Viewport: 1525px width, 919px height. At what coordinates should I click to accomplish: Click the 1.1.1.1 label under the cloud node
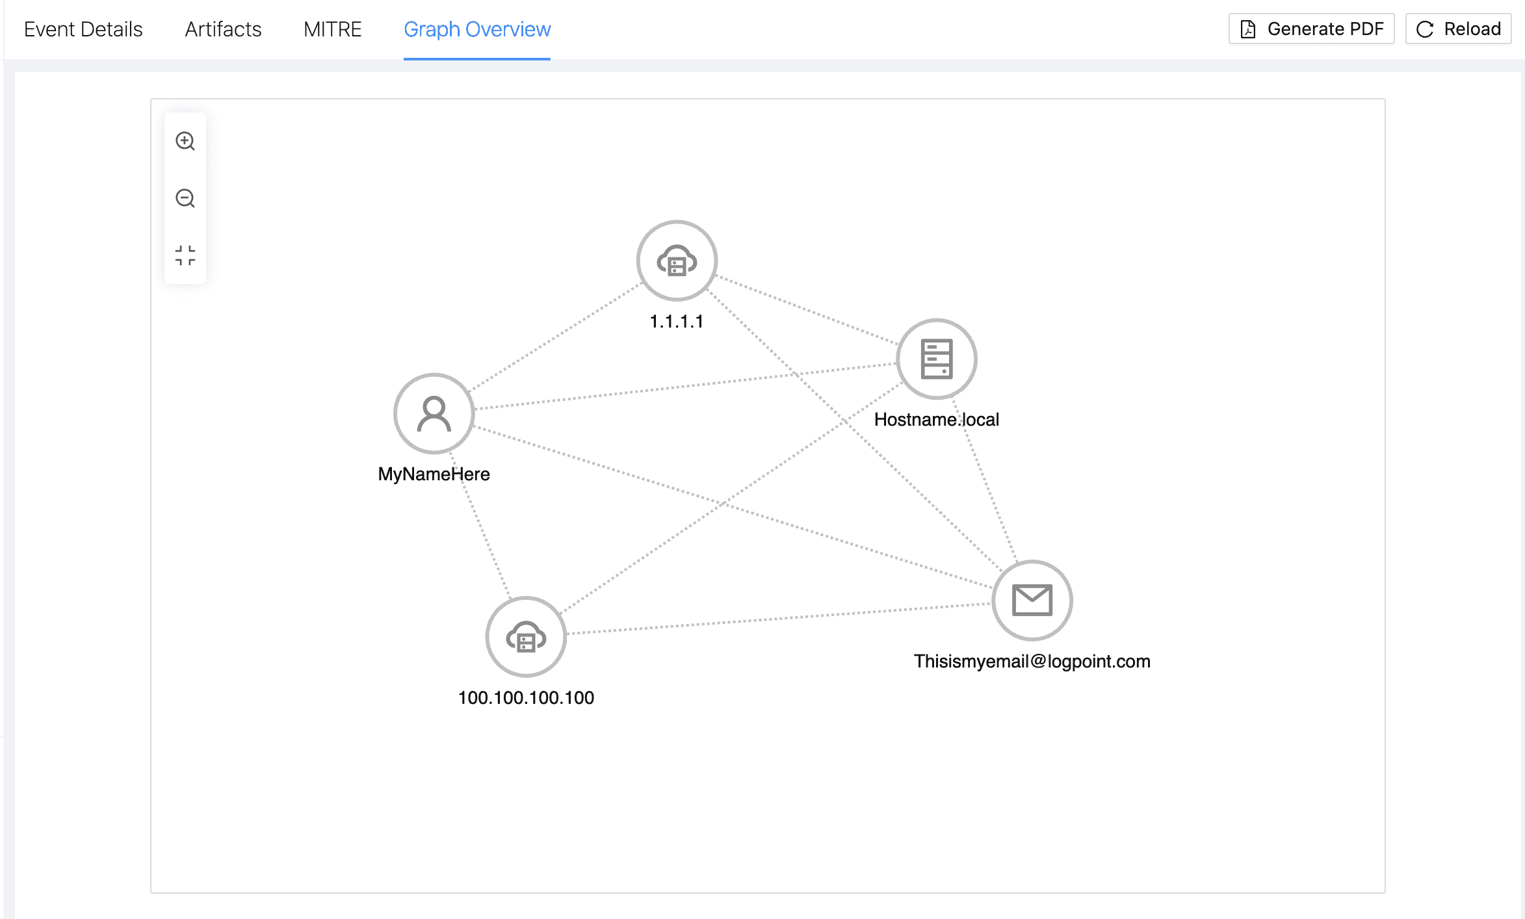676,320
